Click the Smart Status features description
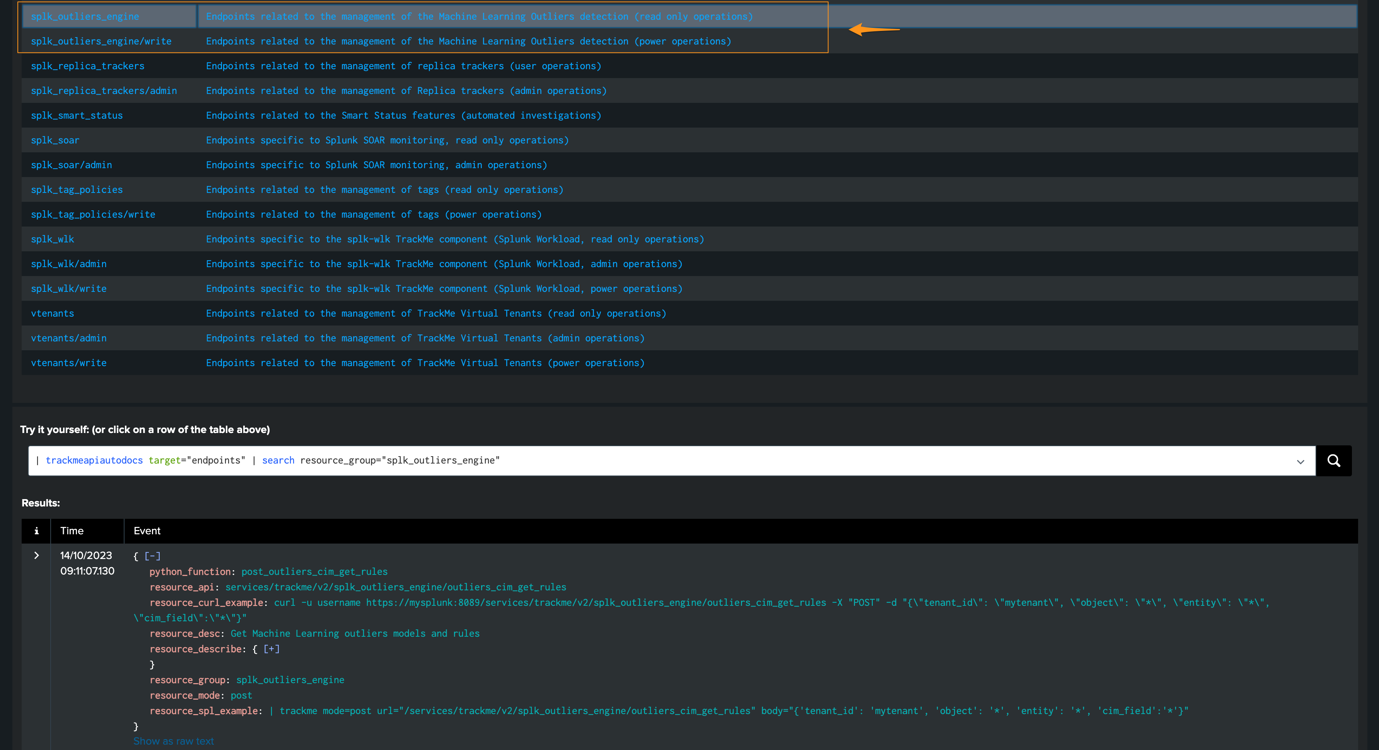The width and height of the screenshot is (1379, 750). (x=404, y=115)
